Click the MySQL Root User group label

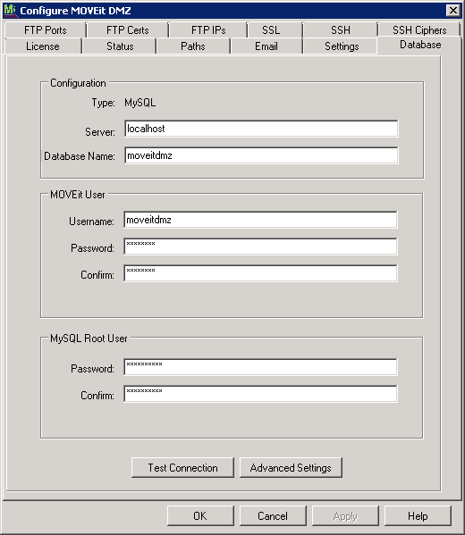[89, 339]
